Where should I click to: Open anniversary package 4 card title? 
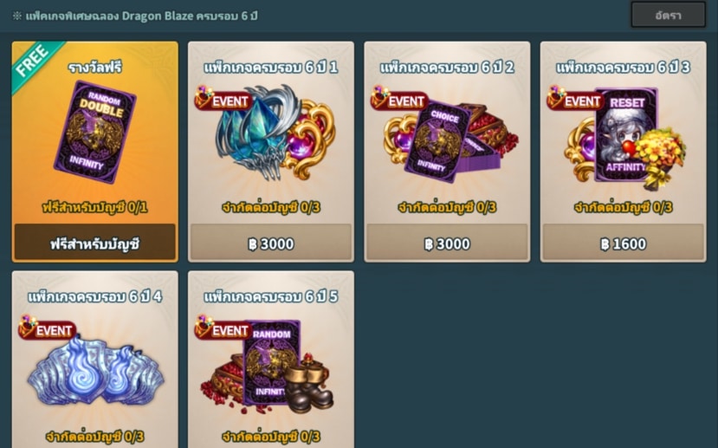(x=95, y=296)
